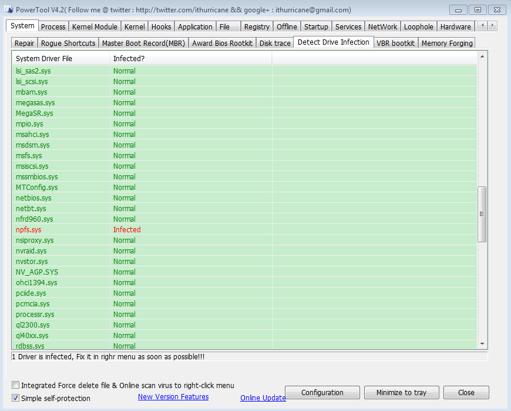Sort by System Driver File column header
The image size is (511, 411).
pyautogui.click(x=61, y=58)
